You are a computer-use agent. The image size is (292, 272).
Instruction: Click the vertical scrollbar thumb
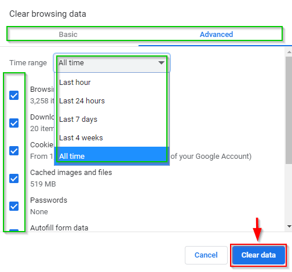[289, 110]
